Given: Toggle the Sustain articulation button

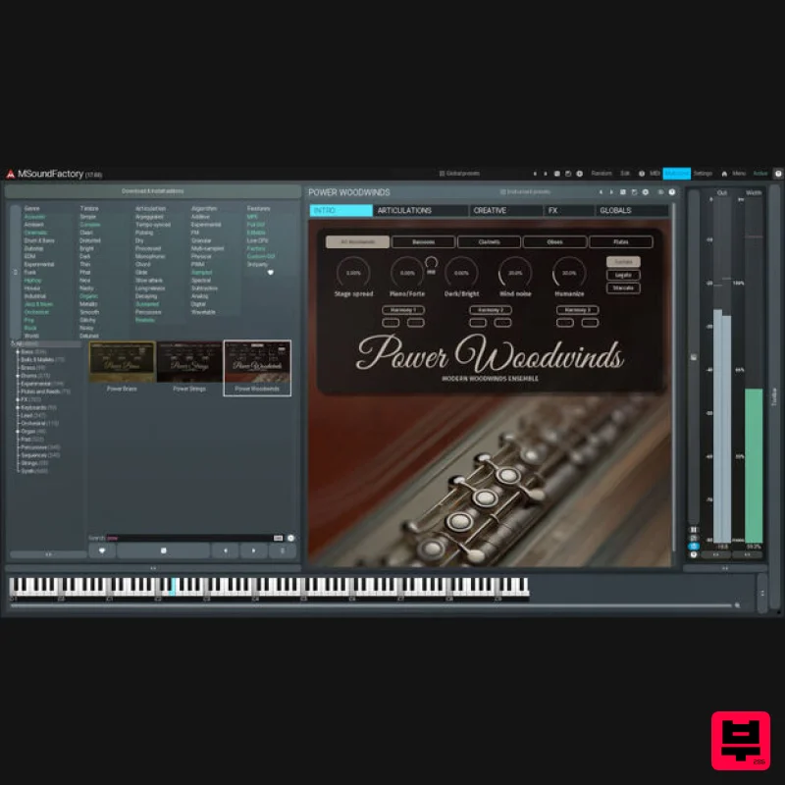Looking at the screenshot, I should (x=624, y=262).
